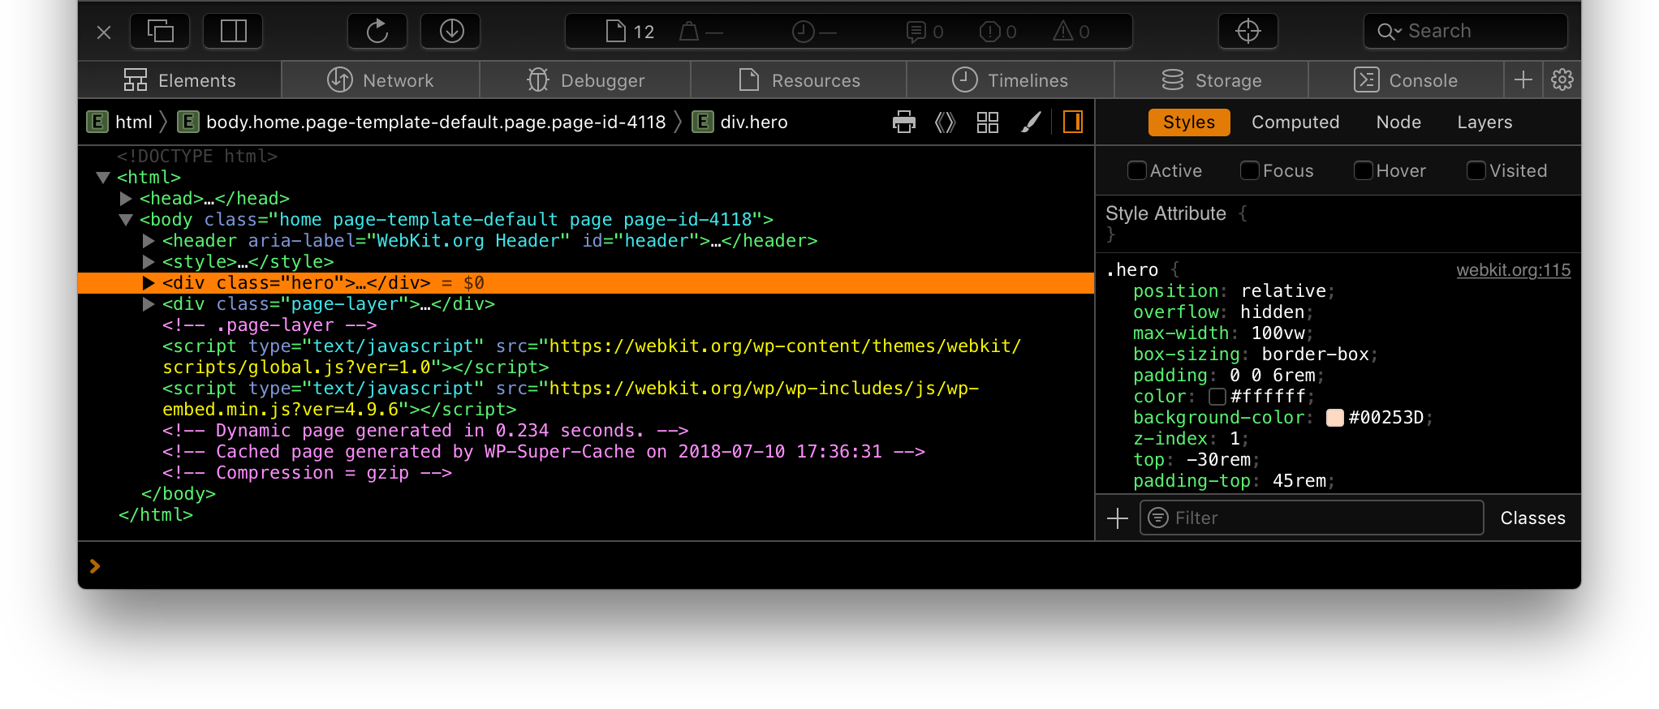Expand the style element node
Screen dimensions: 1659x709
(149, 261)
